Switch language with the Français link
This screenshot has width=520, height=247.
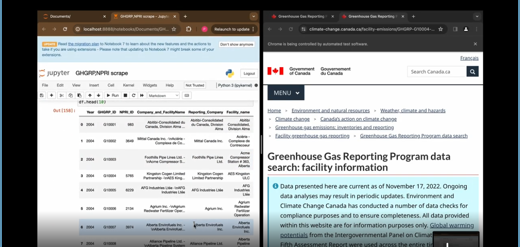pos(469,58)
